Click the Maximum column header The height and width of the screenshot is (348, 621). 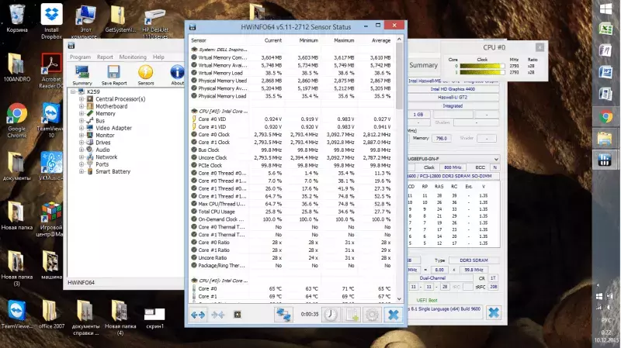pos(344,40)
